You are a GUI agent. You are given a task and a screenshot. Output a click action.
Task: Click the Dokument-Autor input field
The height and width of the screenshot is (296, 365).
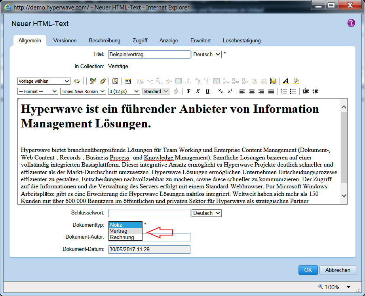click(x=166, y=237)
